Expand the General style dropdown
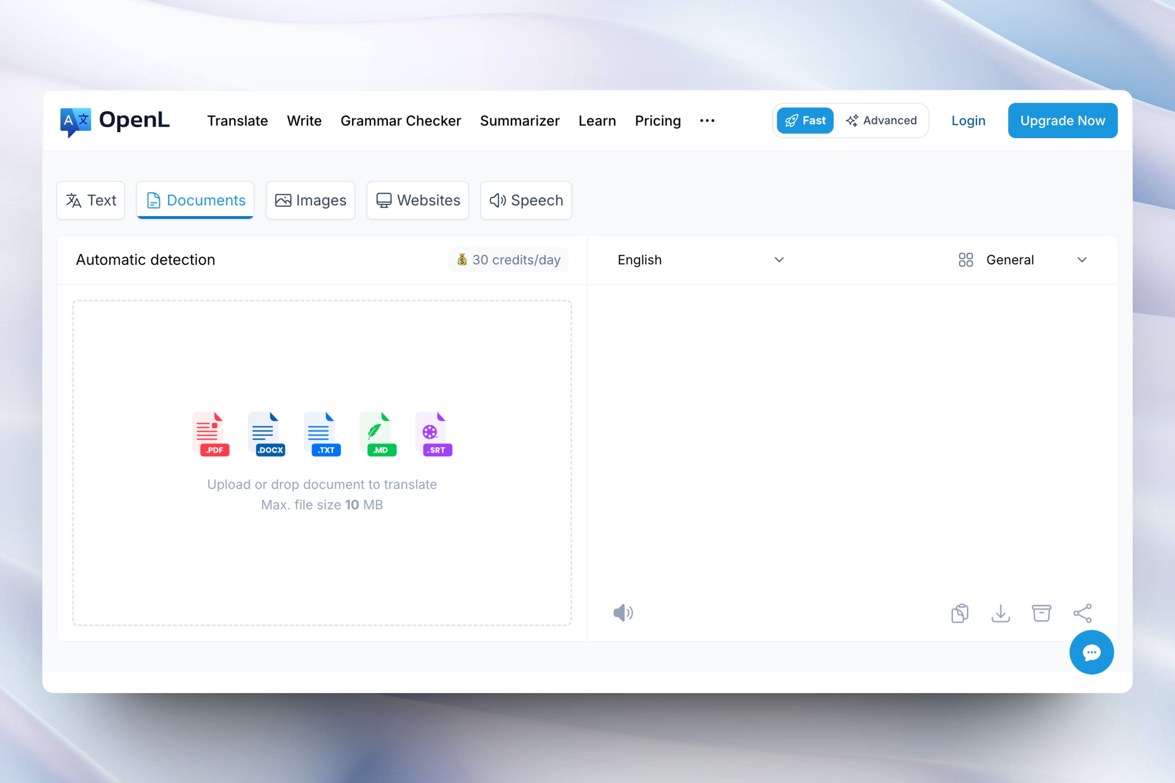 pyautogui.click(x=1022, y=260)
